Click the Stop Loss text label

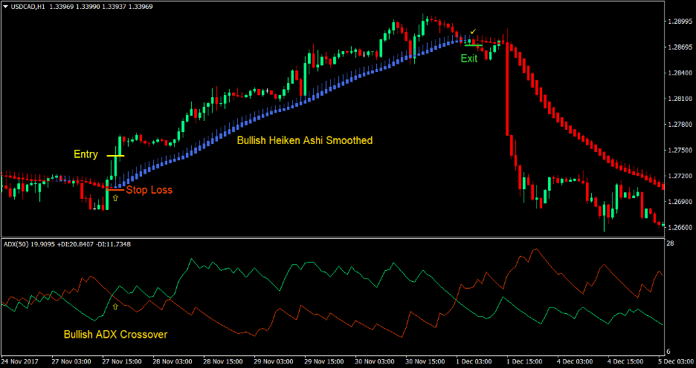tap(149, 190)
